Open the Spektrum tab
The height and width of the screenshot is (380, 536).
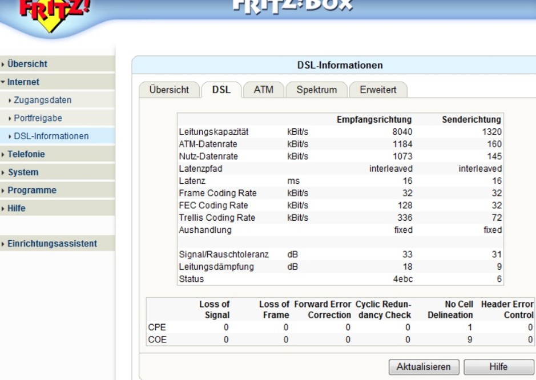316,90
